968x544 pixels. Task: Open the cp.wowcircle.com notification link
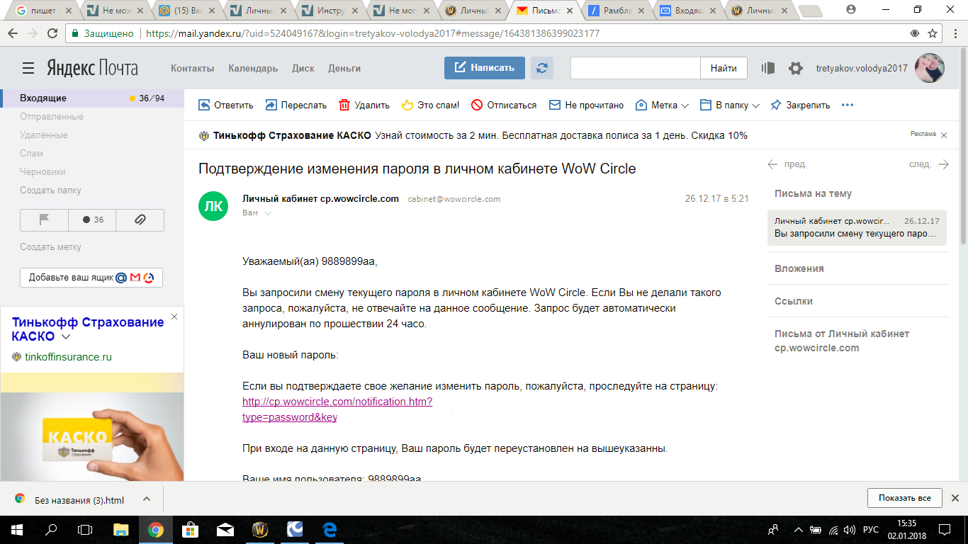click(x=337, y=402)
